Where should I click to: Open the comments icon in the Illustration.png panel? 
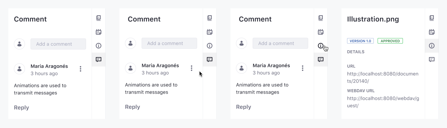pos(432,60)
